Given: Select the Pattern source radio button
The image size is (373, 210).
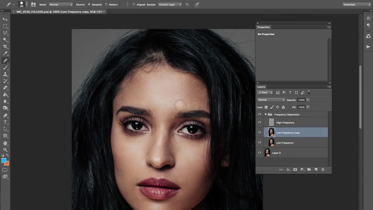Looking at the screenshot, I should 106,5.
